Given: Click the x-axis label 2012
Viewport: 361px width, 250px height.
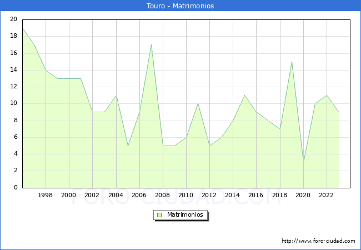Looking at the screenshot, I should click(209, 195).
